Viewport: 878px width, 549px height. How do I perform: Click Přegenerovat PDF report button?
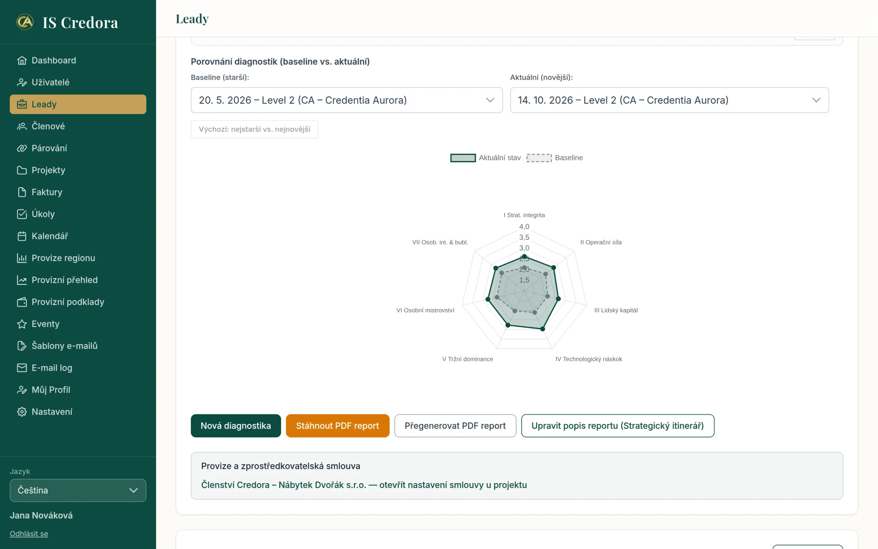coord(455,426)
